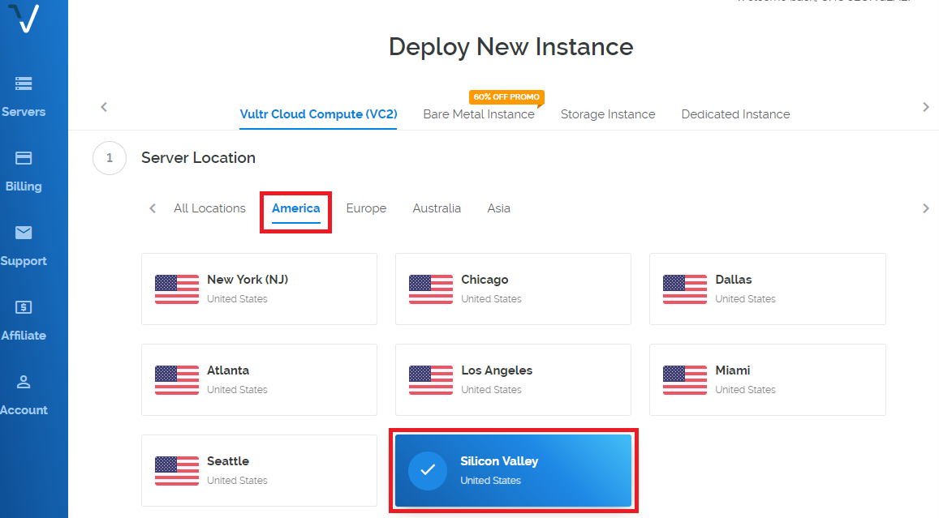Viewport: 939px width, 518px height.
Task: Click the Atlanta flag icon
Action: 177,380
